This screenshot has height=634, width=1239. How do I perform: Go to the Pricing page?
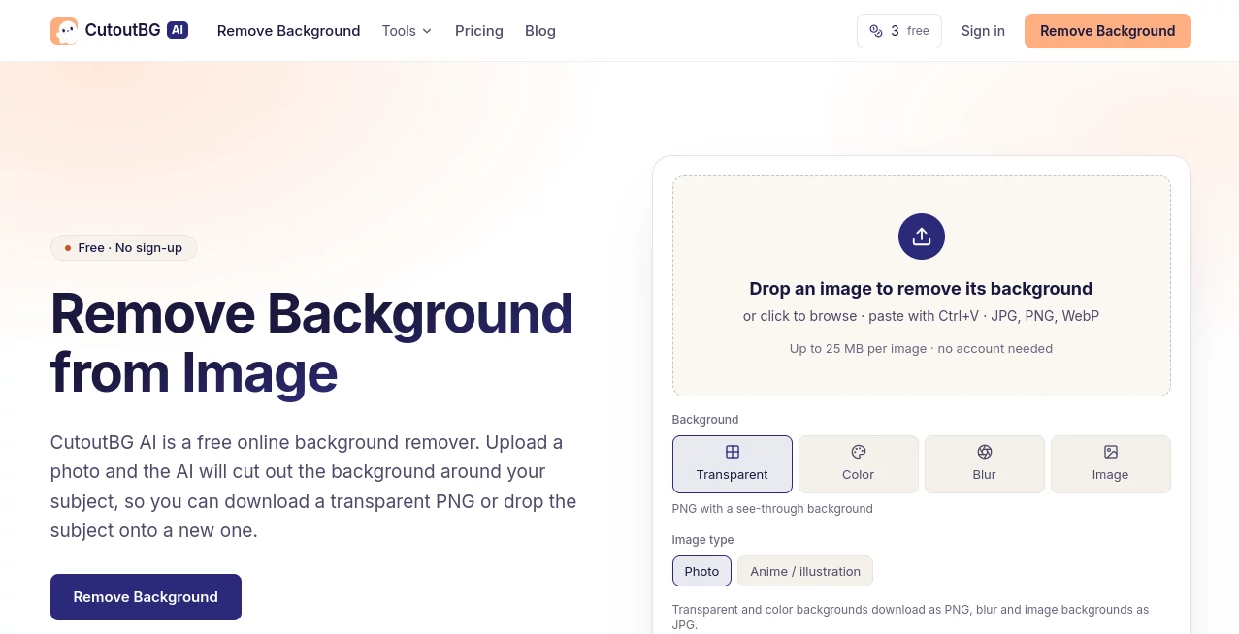pyautogui.click(x=479, y=31)
